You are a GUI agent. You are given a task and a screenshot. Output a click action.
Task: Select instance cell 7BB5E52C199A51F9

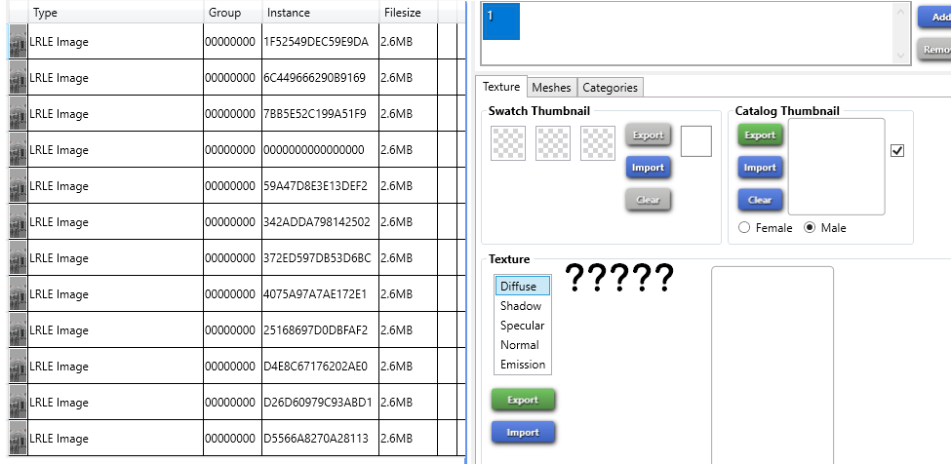coord(320,113)
